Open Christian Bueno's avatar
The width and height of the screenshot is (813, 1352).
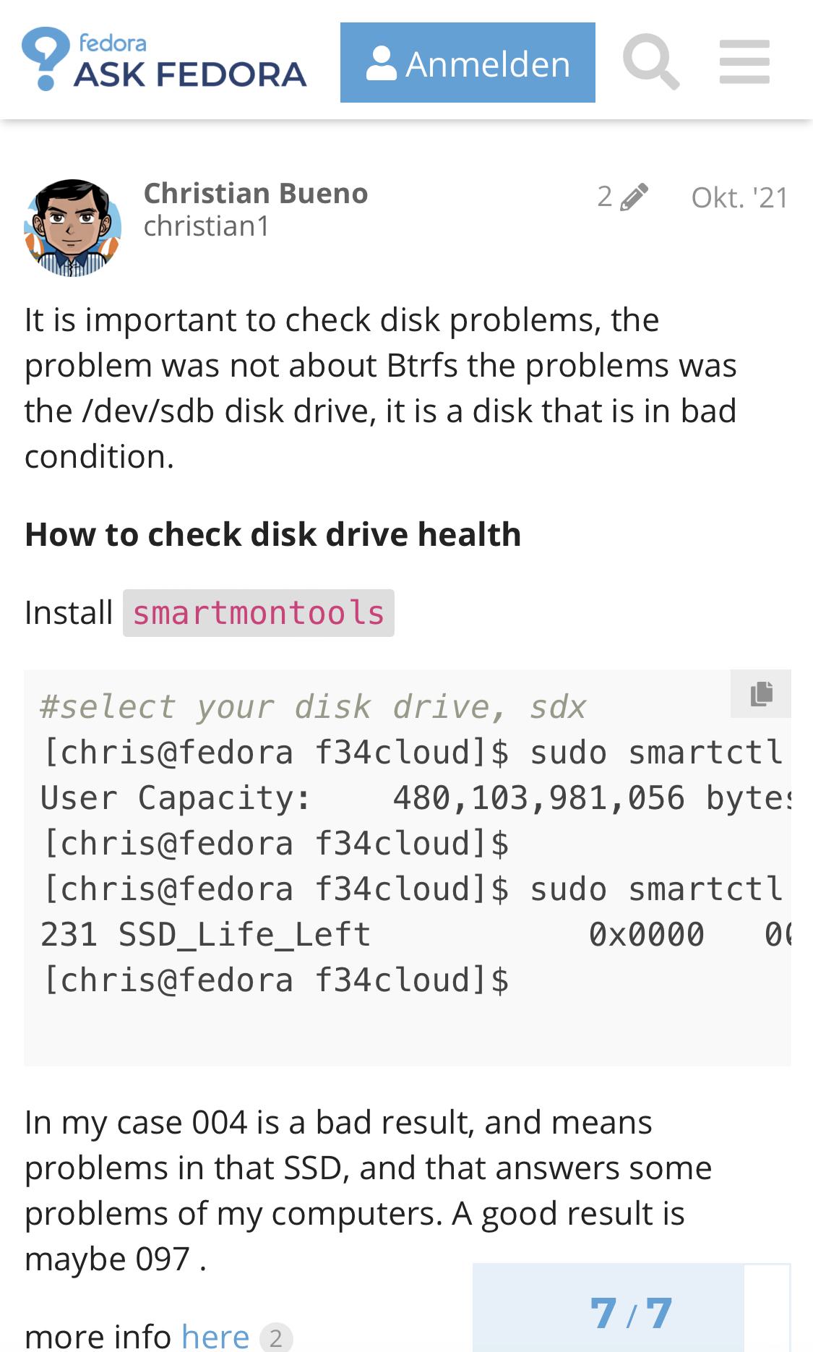click(72, 227)
